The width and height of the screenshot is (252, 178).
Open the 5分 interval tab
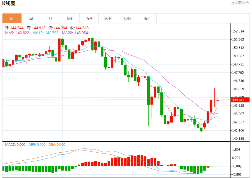click(x=70, y=18)
